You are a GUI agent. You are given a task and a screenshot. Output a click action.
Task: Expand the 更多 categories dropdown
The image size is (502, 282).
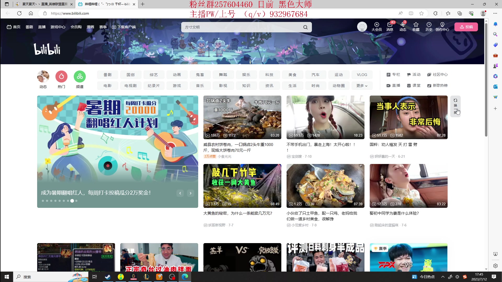362,86
